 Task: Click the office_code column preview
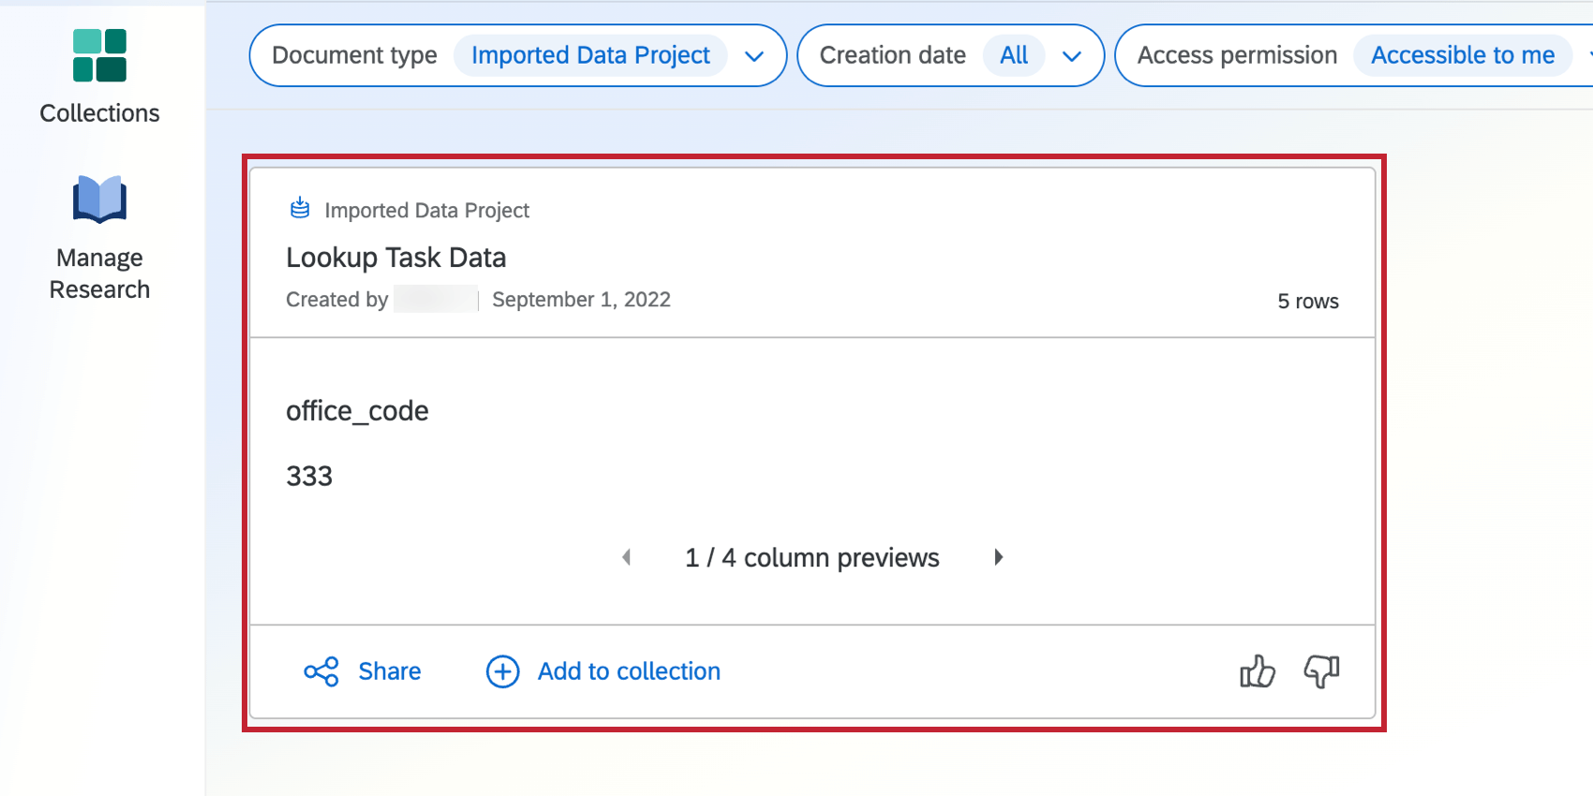(x=357, y=410)
